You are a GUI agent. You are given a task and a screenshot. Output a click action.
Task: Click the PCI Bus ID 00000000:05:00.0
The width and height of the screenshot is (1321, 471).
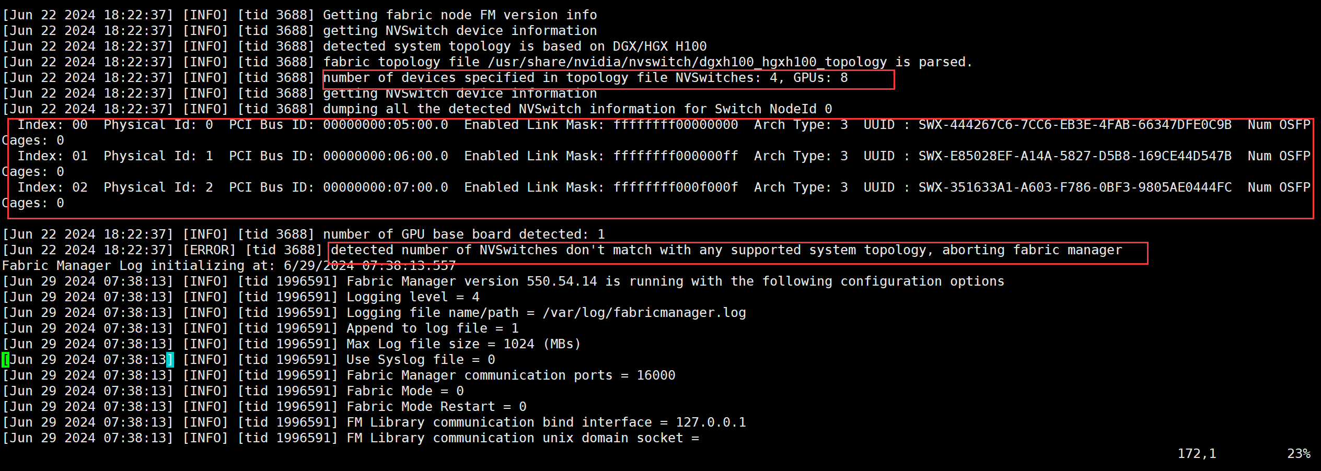pos(386,125)
